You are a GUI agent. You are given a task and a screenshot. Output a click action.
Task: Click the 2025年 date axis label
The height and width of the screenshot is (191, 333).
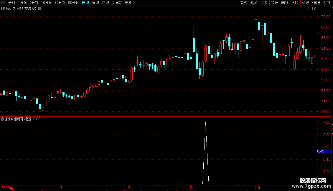(7, 187)
